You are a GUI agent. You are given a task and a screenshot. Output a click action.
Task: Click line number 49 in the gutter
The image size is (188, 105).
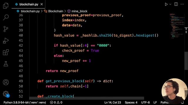coord(21,81)
